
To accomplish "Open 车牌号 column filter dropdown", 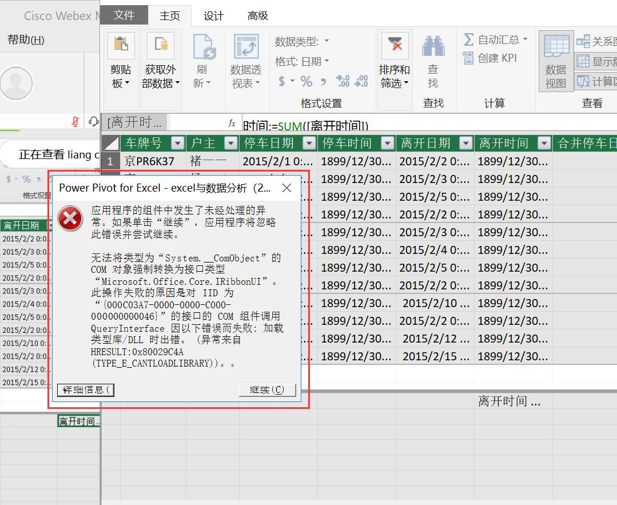I will click(x=178, y=144).
